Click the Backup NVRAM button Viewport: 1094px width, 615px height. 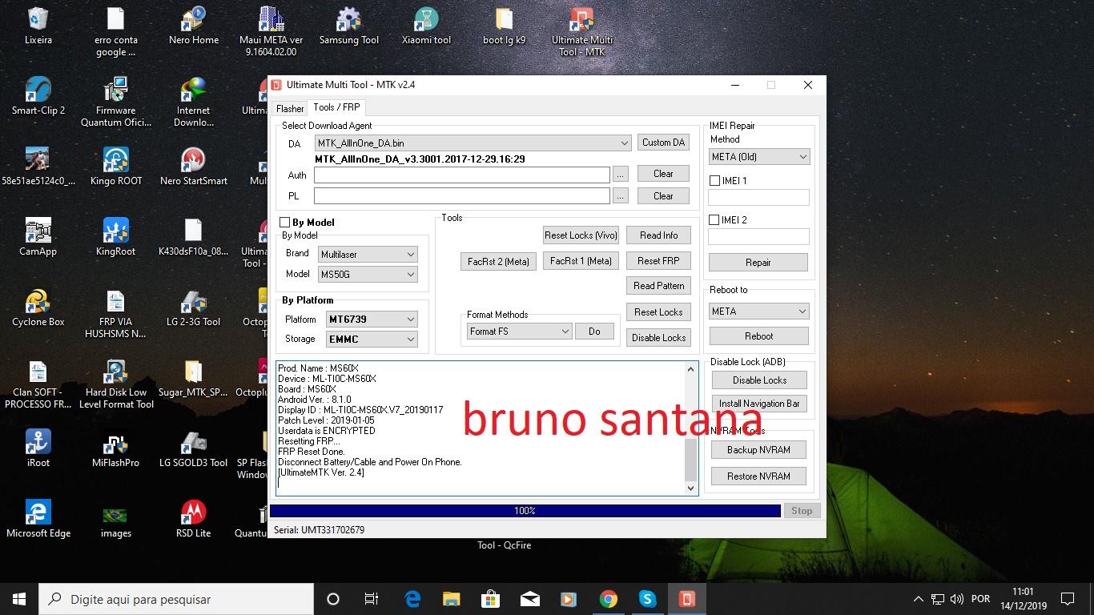758,450
